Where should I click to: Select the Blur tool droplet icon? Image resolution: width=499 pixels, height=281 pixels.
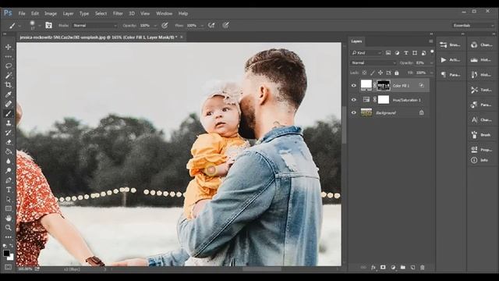pos(9,162)
